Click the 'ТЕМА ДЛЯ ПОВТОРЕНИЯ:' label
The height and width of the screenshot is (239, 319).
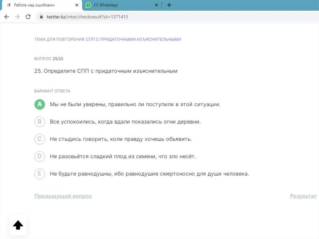pos(60,39)
